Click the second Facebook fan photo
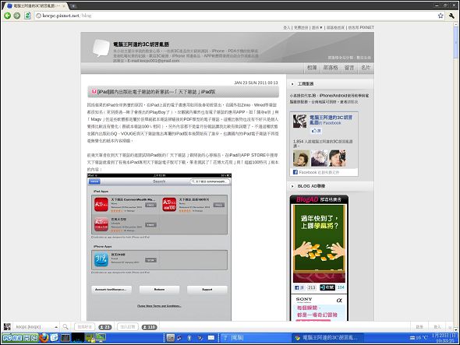Screen dimensions: 460x345 tap(319, 158)
